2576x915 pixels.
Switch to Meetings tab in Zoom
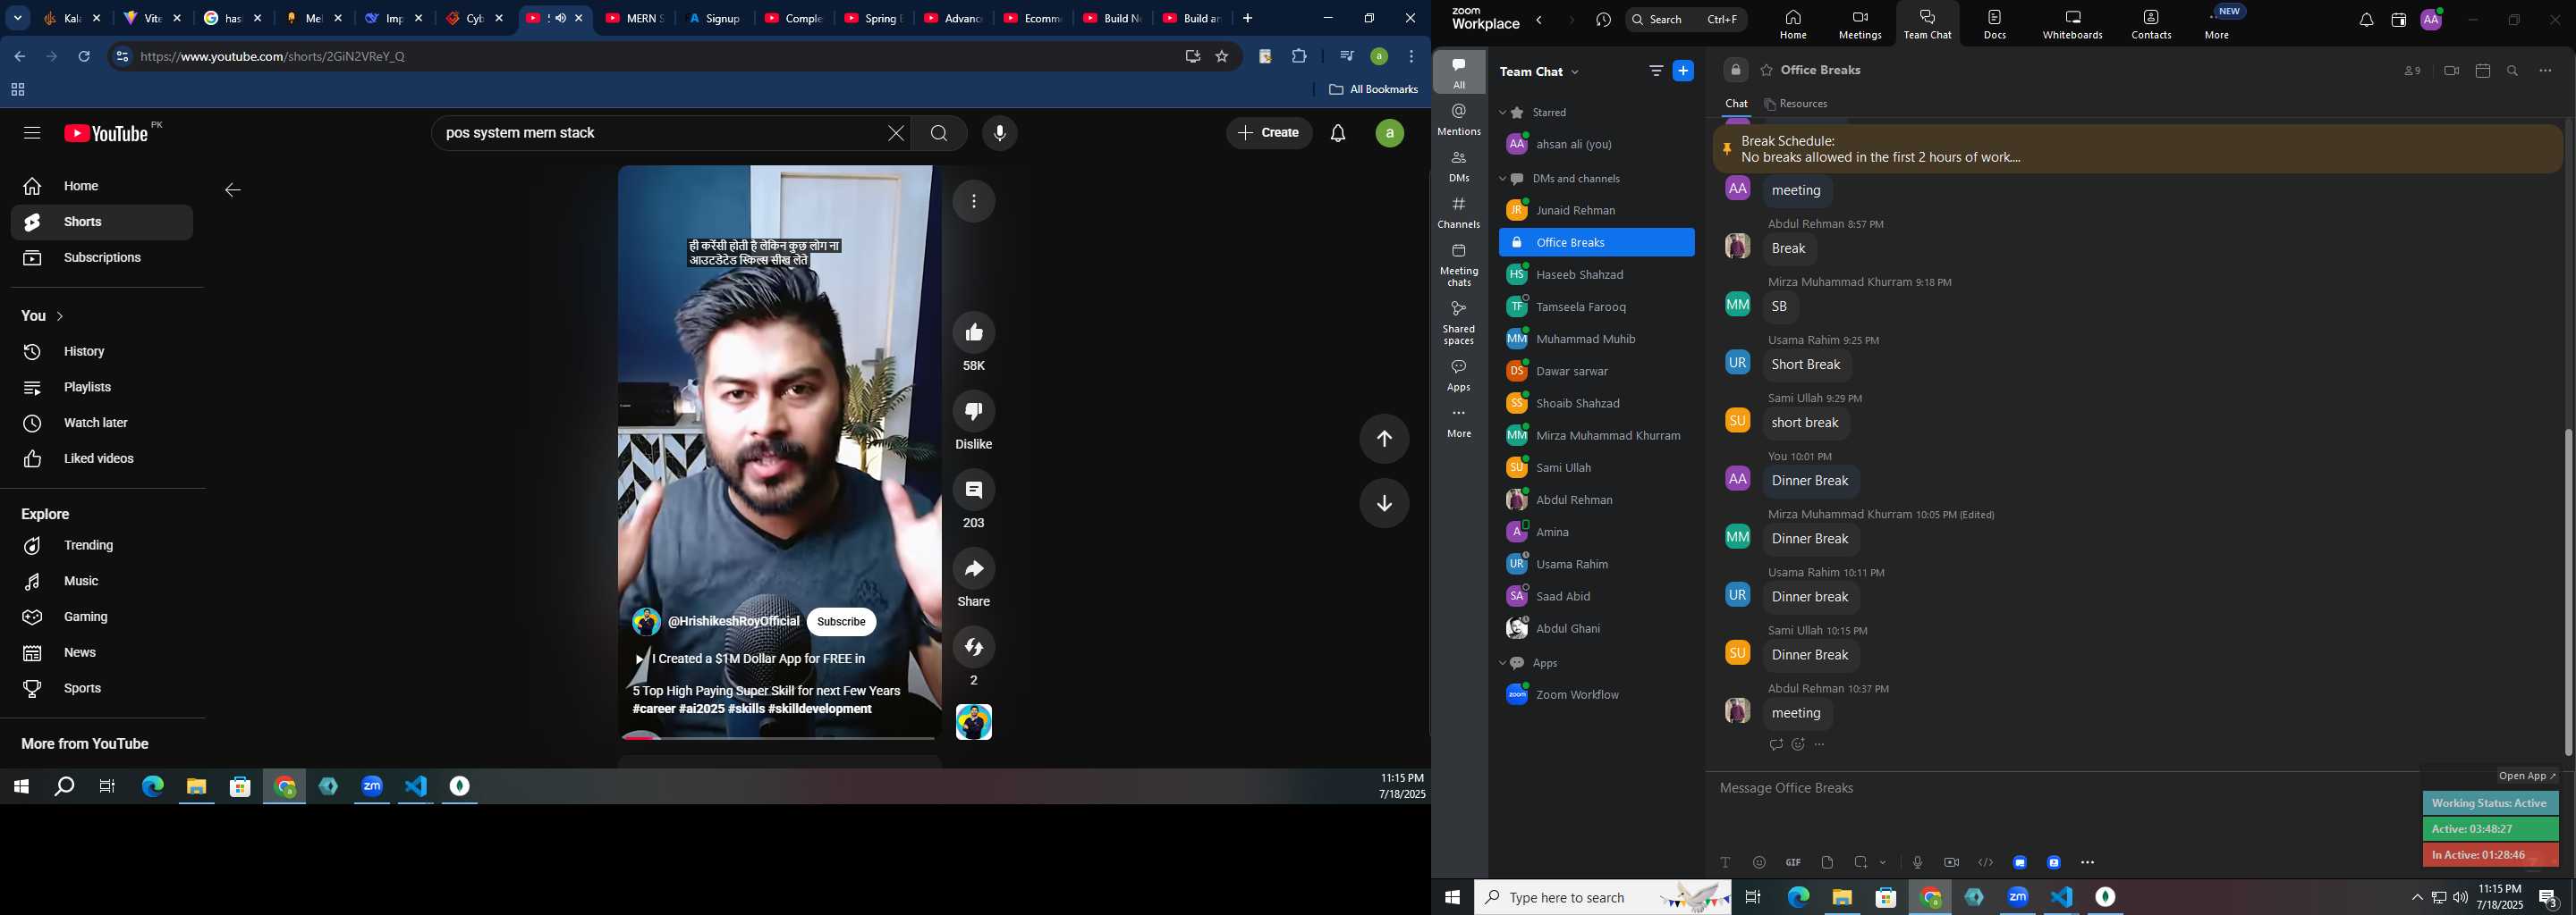coord(1860,24)
